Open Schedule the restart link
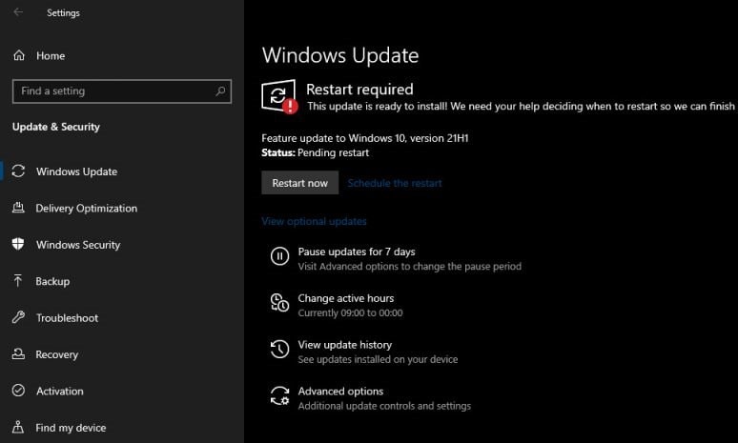The height and width of the screenshot is (443, 738). (x=395, y=183)
